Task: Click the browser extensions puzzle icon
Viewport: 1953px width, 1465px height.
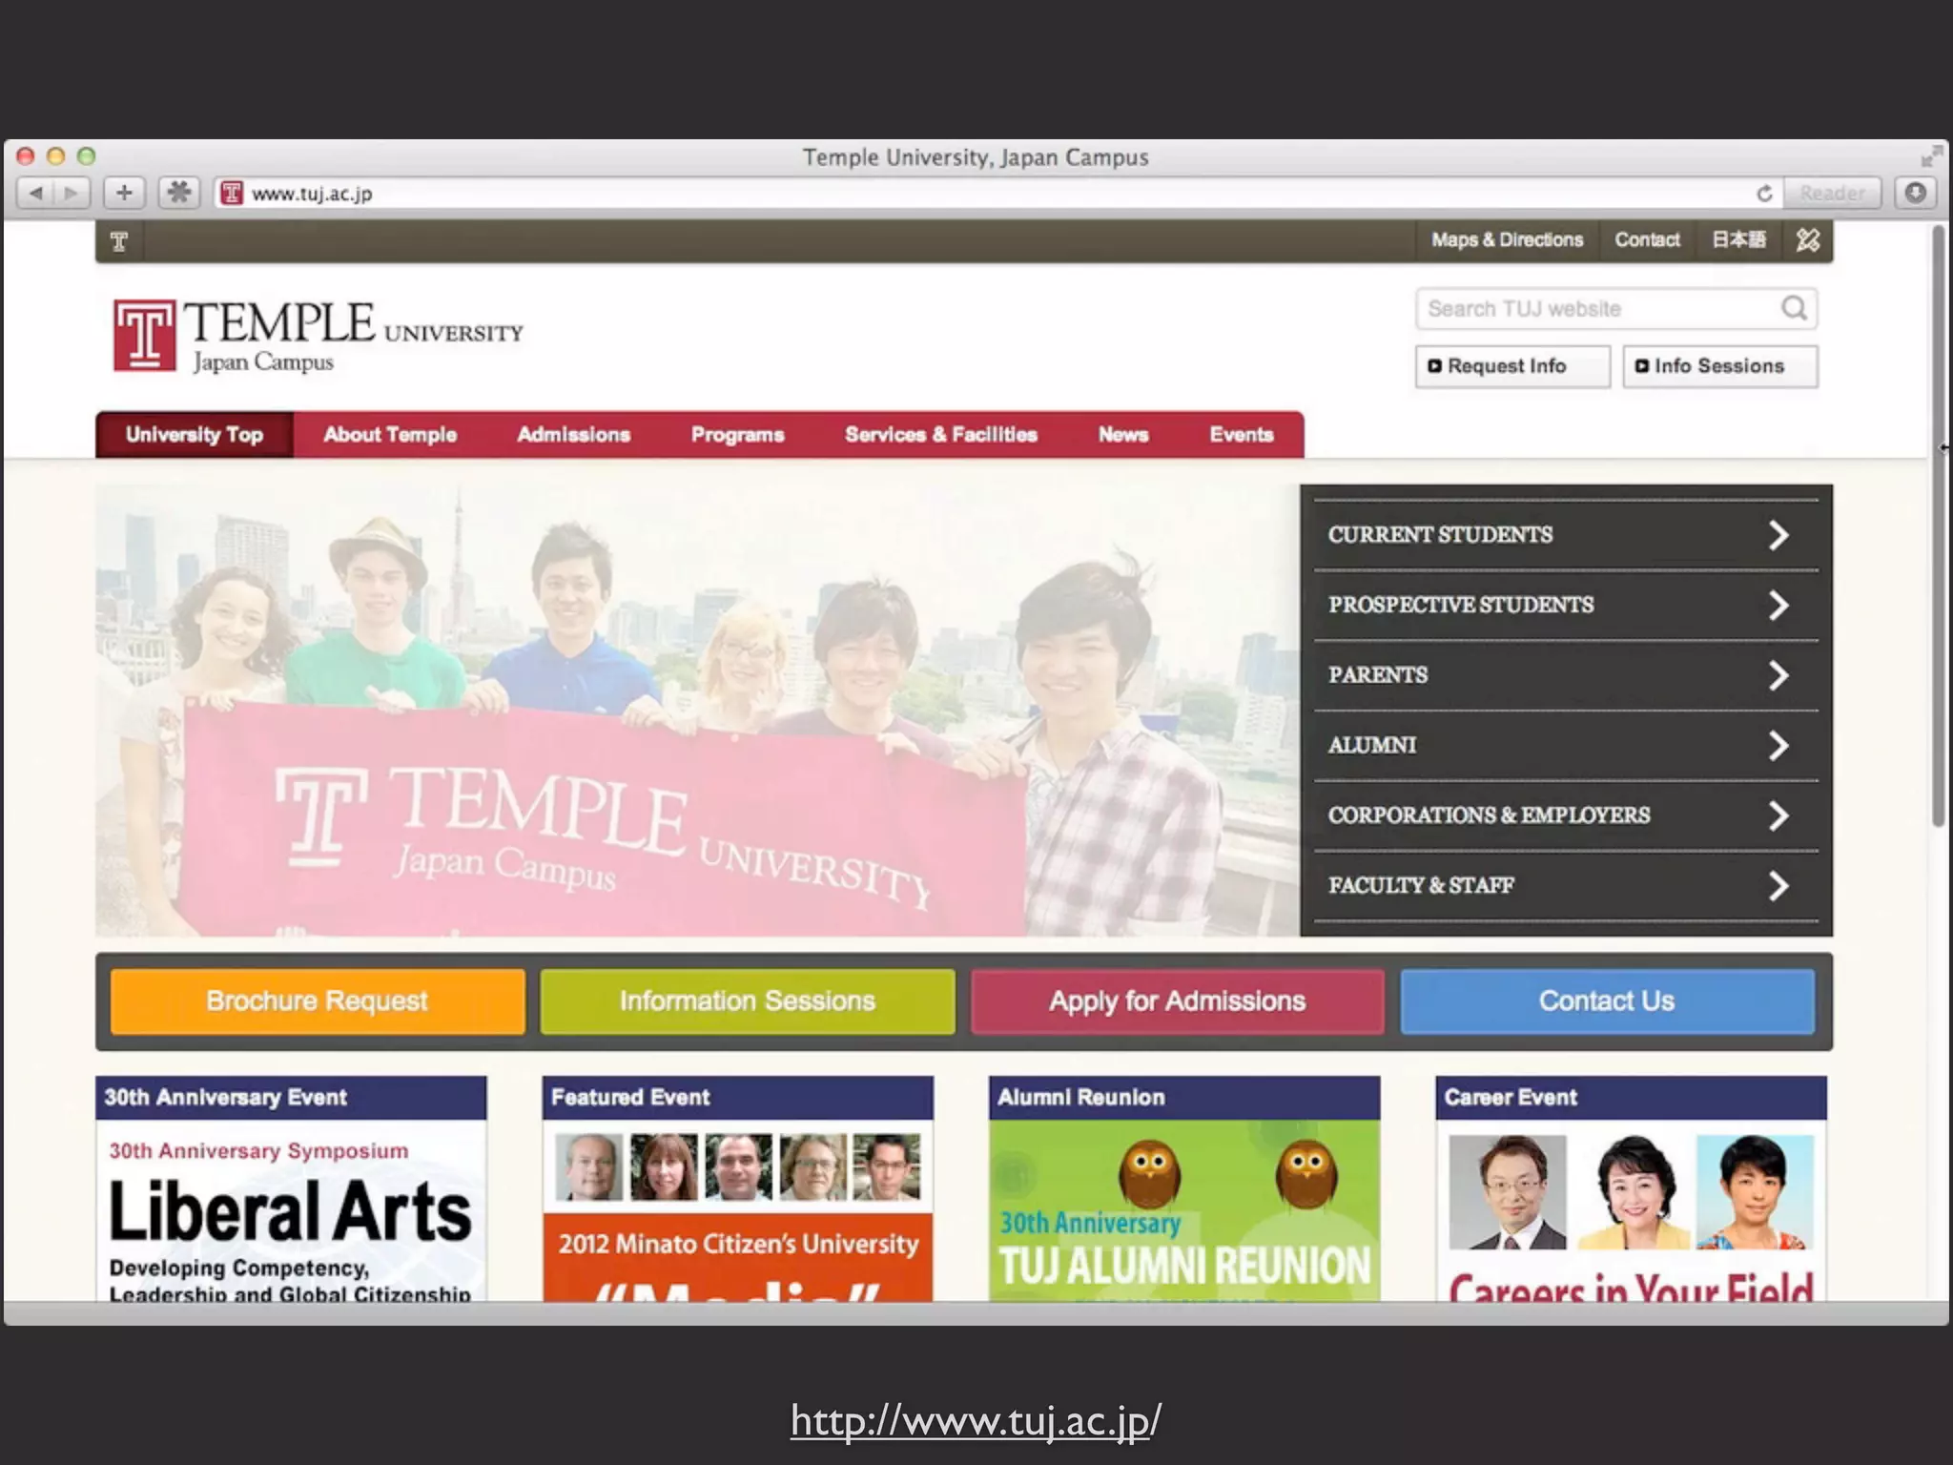Action: pyautogui.click(x=178, y=194)
